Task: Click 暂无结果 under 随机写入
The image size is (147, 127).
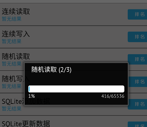Action: [12, 86]
